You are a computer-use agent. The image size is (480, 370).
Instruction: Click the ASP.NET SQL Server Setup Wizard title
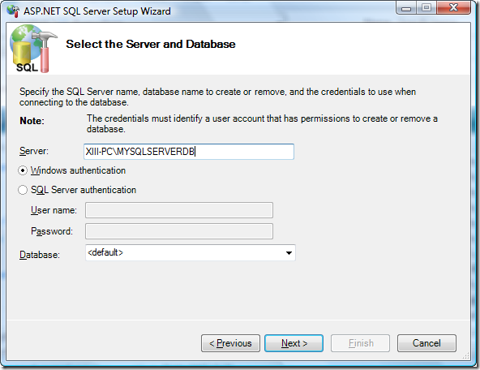click(x=97, y=11)
